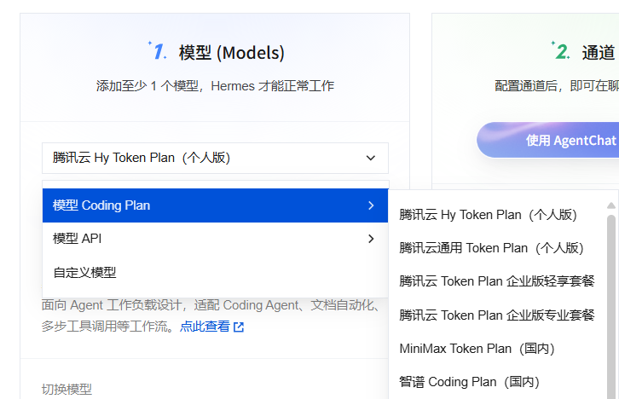Image resolution: width=619 pixels, height=399 pixels.
Task: Select the 模型 Coding Plan menu entry
Action: pyautogui.click(x=215, y=205)
